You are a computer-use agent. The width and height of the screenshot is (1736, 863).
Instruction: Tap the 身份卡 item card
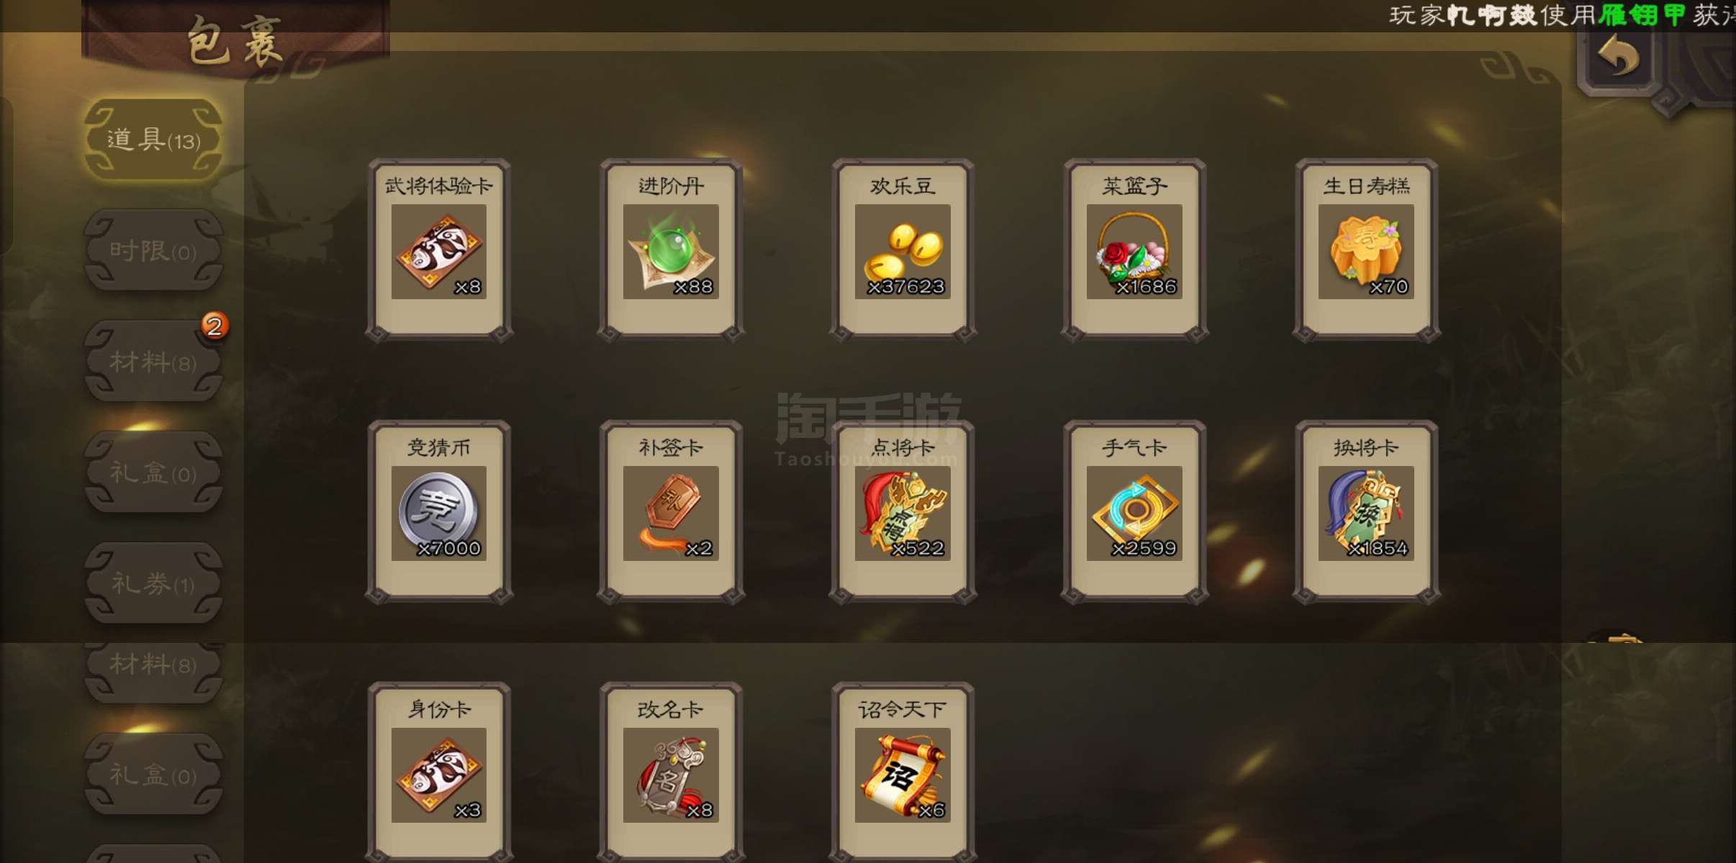pos(439,773)
